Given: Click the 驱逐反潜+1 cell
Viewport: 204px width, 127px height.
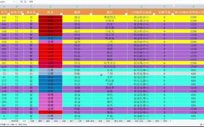Looking at the screenshot, I should [141, 77].
